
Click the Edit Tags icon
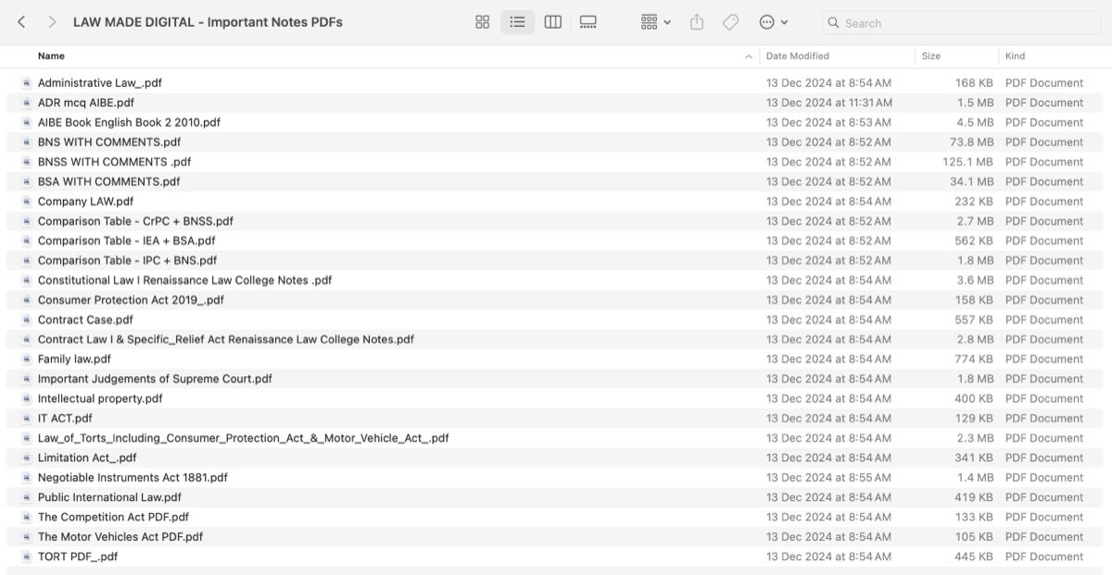[730, 22]
